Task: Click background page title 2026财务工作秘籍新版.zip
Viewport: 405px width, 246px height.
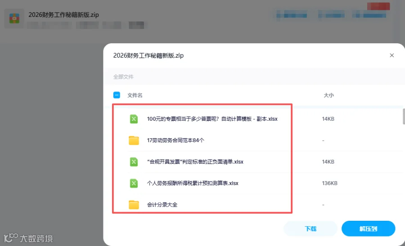Action: [63, 15]
